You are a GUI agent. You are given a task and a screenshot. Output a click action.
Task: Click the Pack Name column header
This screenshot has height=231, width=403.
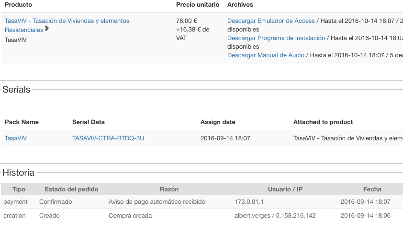tap(22, 122)
